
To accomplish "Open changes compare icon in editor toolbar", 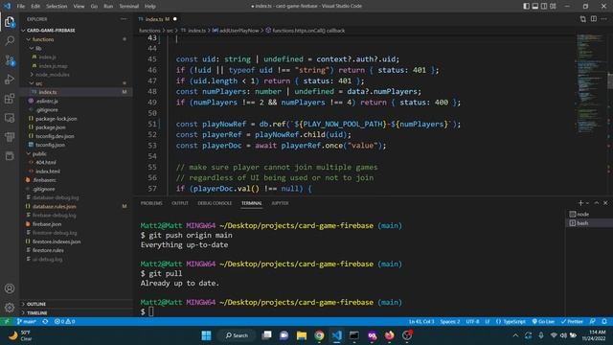I will 583,19.
